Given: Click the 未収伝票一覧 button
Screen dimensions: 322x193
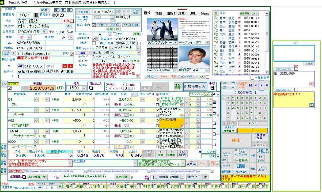Looking at the screenshot, I should [x=37, y=177].
